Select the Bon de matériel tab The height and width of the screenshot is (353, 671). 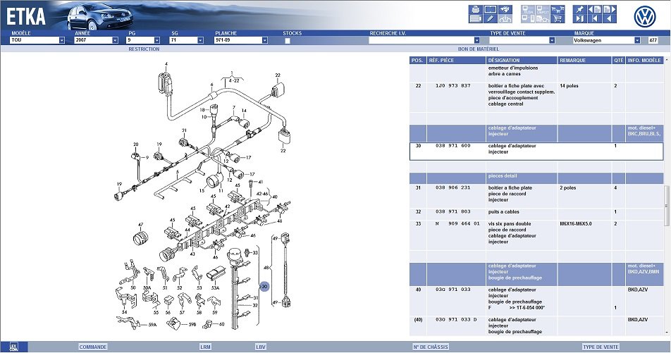(479, 49)
